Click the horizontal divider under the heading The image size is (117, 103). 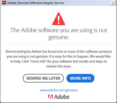click(x=59, y=45)
